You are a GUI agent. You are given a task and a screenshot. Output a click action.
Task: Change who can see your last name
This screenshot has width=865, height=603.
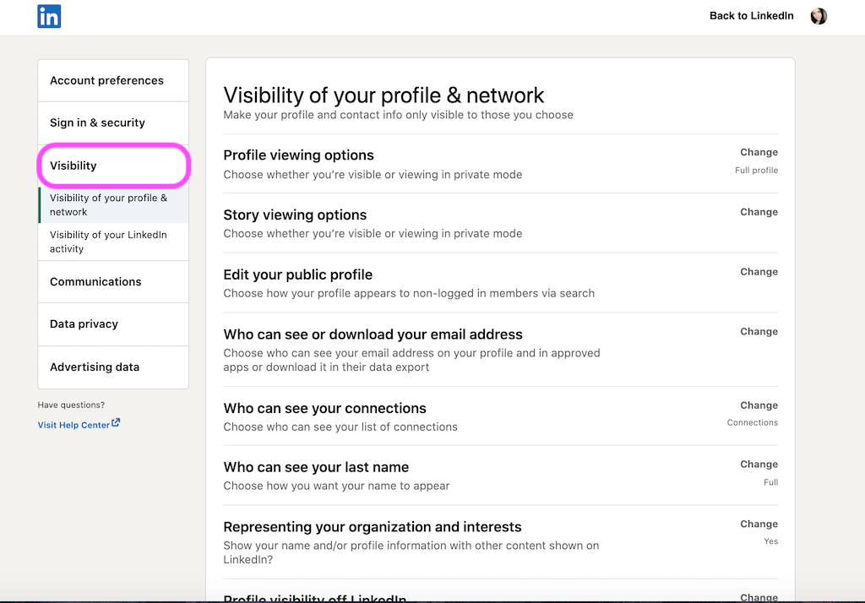click(x=759, y=464)
